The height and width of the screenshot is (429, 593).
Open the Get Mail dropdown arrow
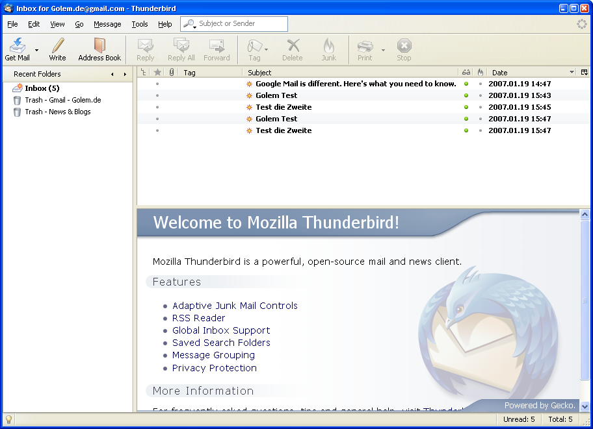tap(36, 50)
